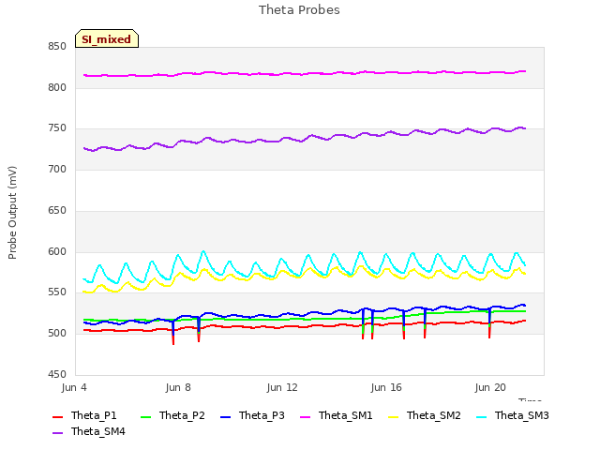Image resolution: width=600 pixels, height=450 pixels.
Task: Click the Theta Probes chart title
Action: tap(299, 10)
